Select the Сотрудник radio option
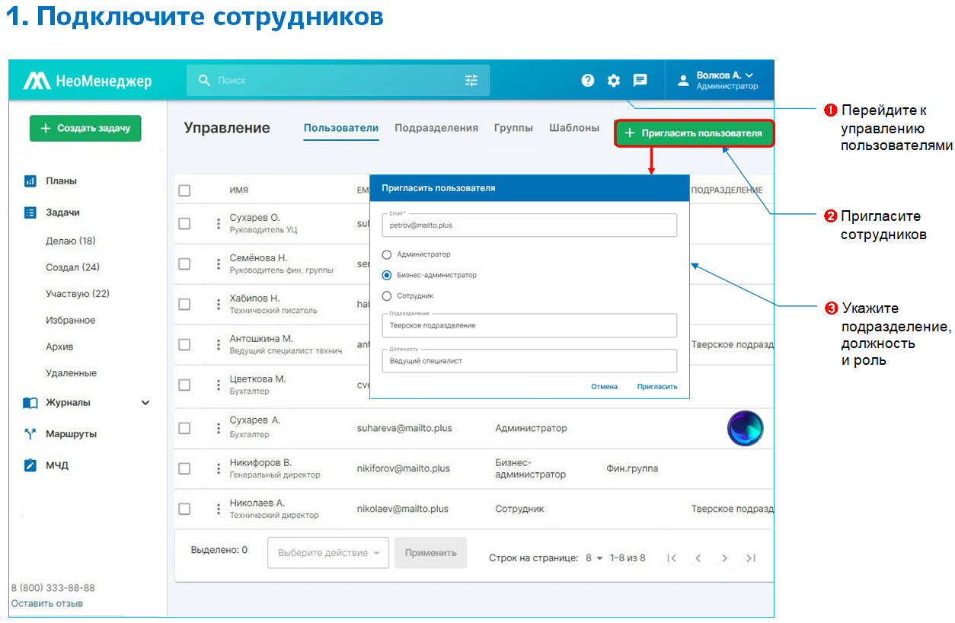 click(387, 296)
